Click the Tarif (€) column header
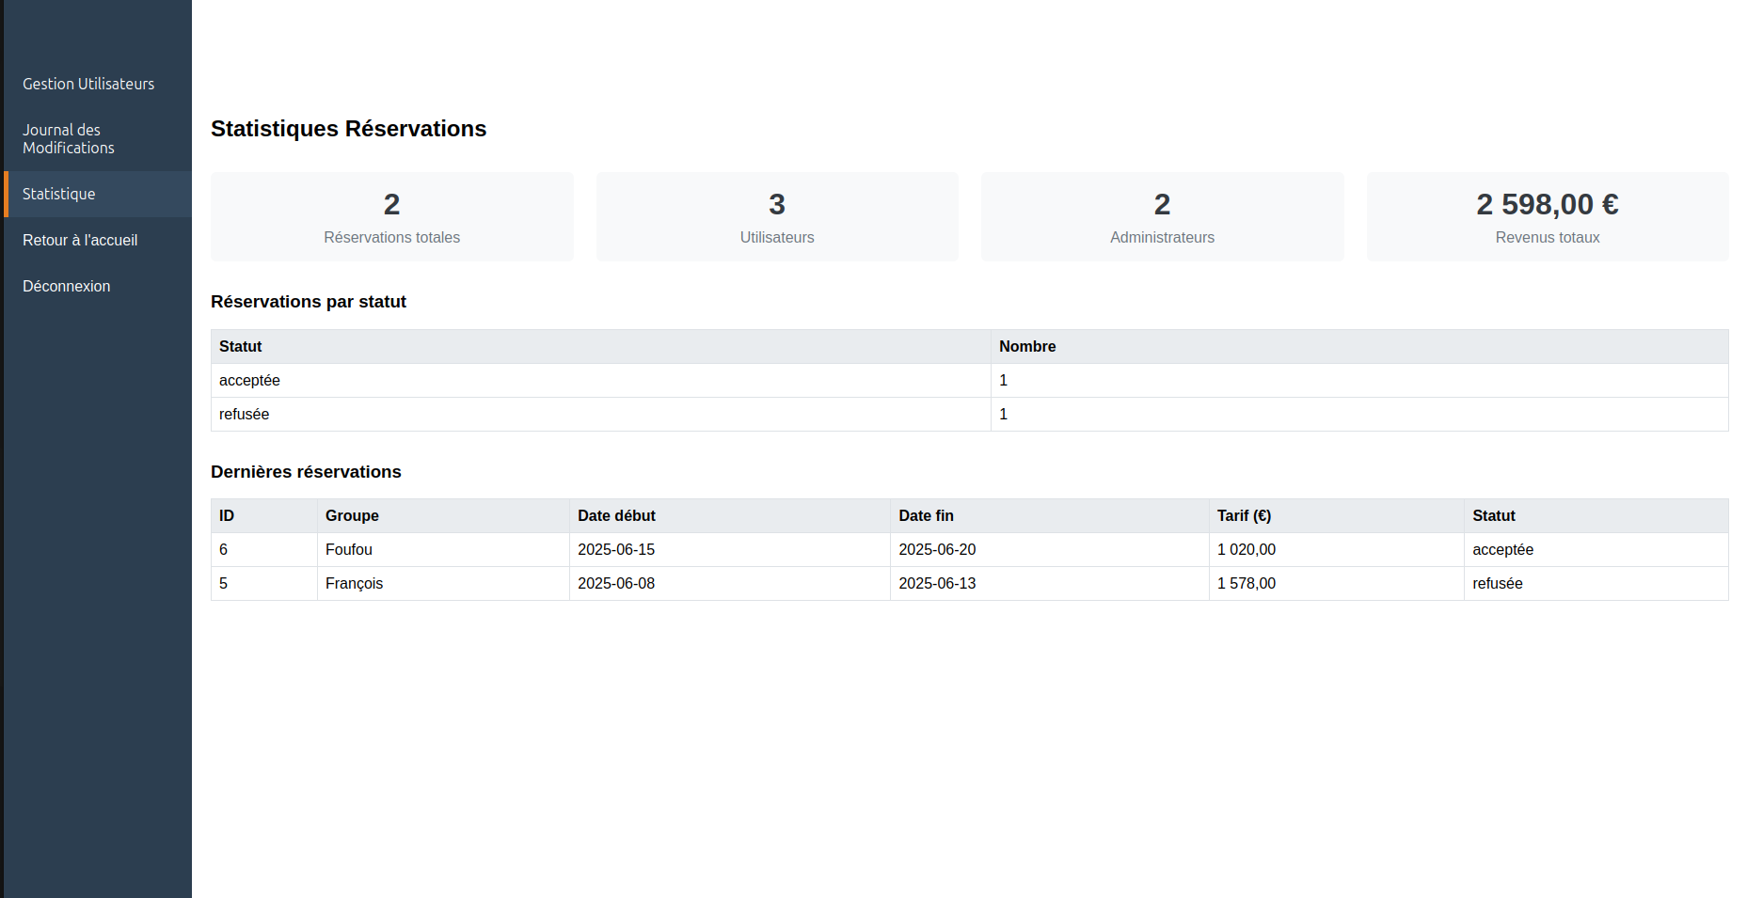This screenshot has width=1747, height=898. pyautogui.click(x=1244, y=515)
